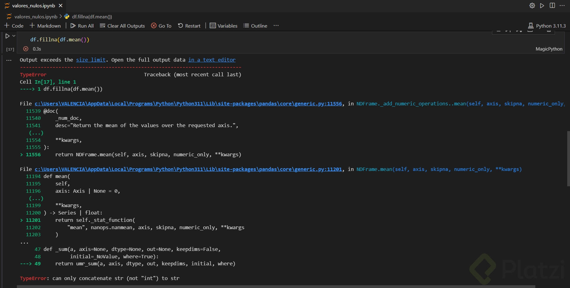
Task: Click 'Cell In[17], line 1' text
Action: [48, 82]
